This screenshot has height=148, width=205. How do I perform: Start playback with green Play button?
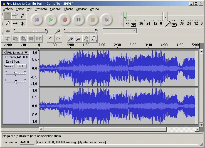[x=51, y=20]
